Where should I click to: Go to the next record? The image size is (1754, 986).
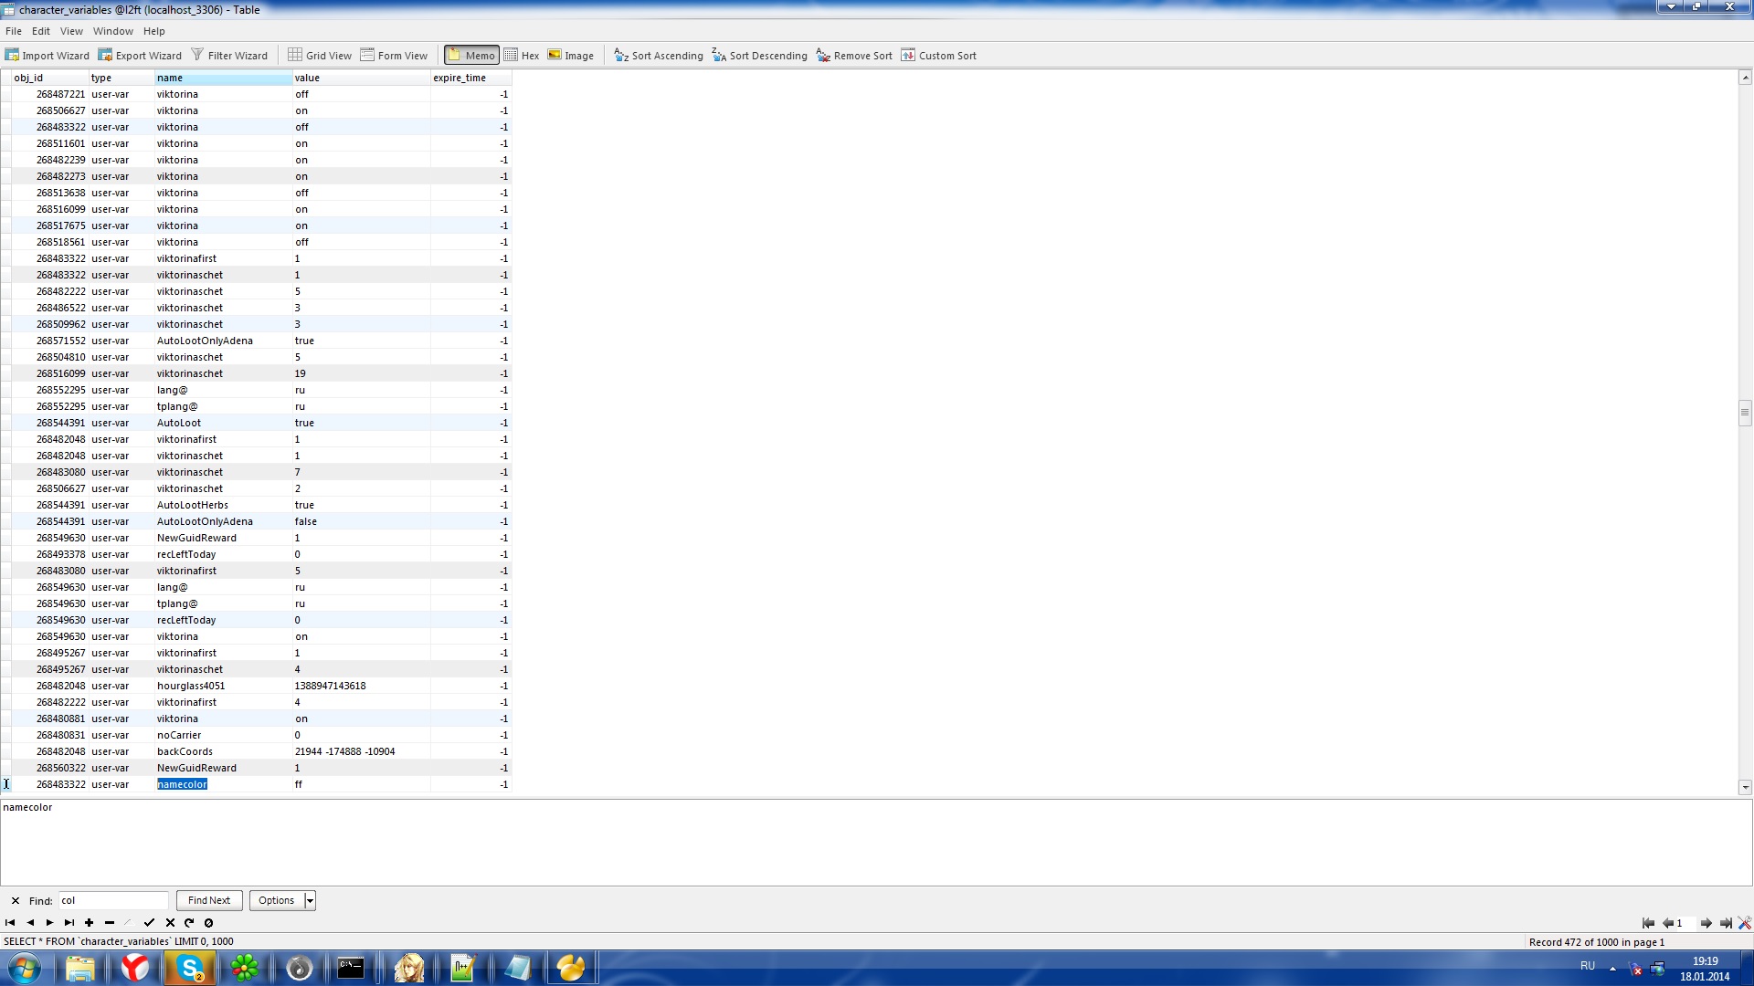point(50,923)
